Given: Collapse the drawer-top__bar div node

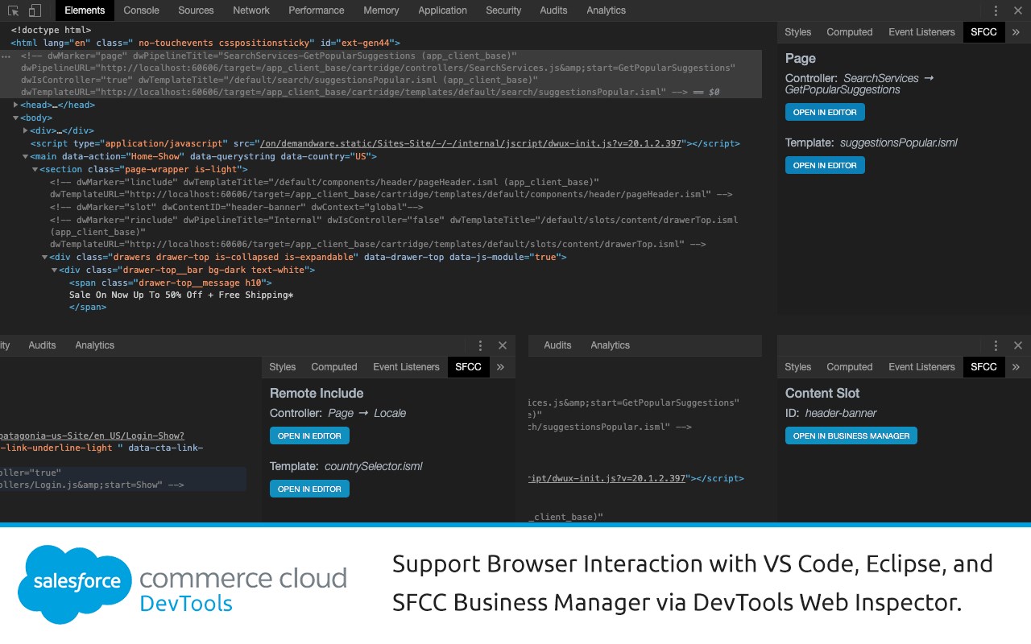Looking at the screenshot, I should pos(54,270).
